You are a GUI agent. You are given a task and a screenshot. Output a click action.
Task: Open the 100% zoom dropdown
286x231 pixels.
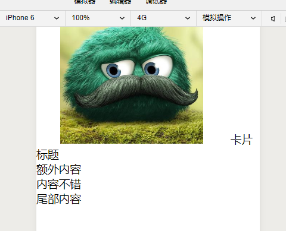point(98,18)
